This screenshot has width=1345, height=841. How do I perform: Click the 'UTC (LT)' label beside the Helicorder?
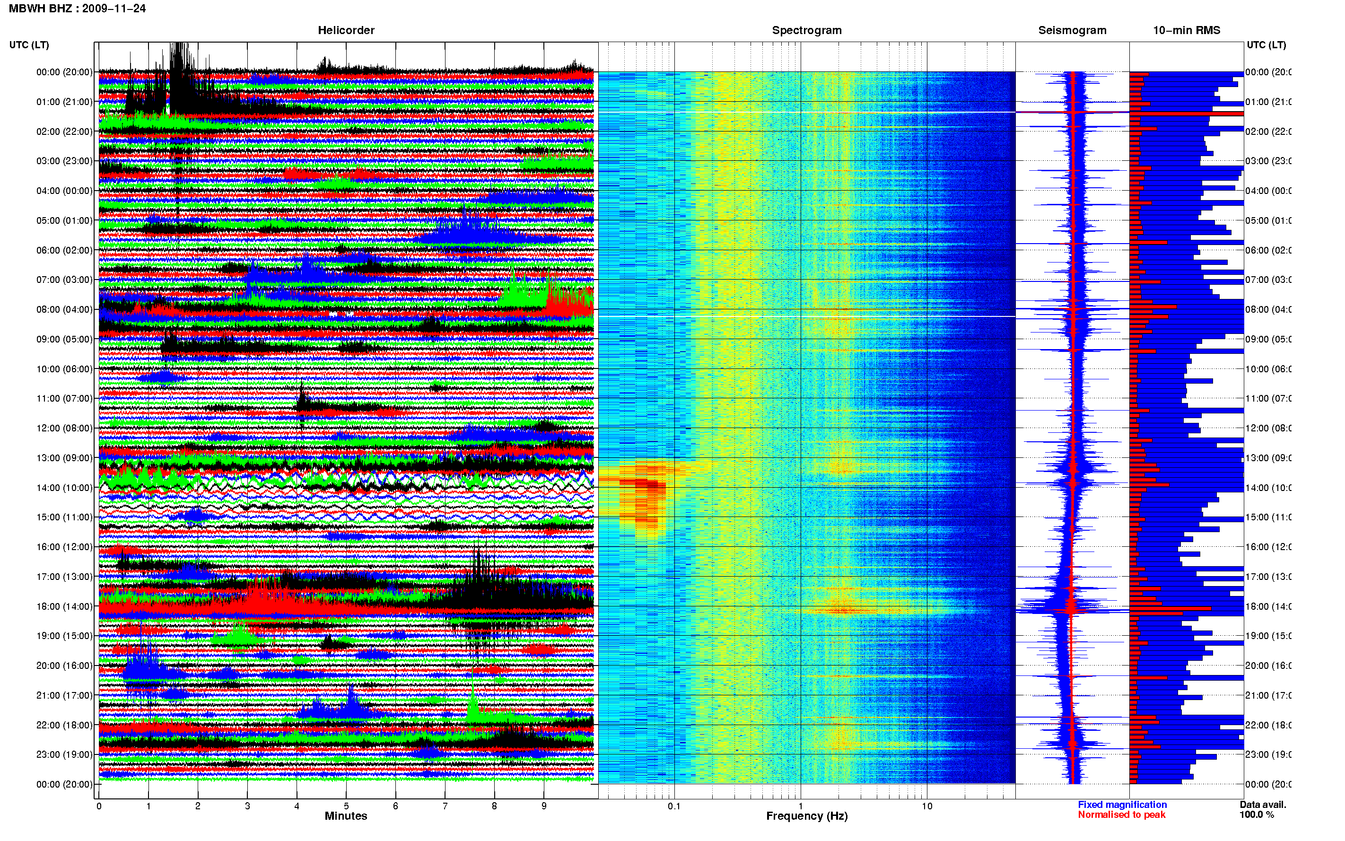pyautogui.click(x=29, y=44)
